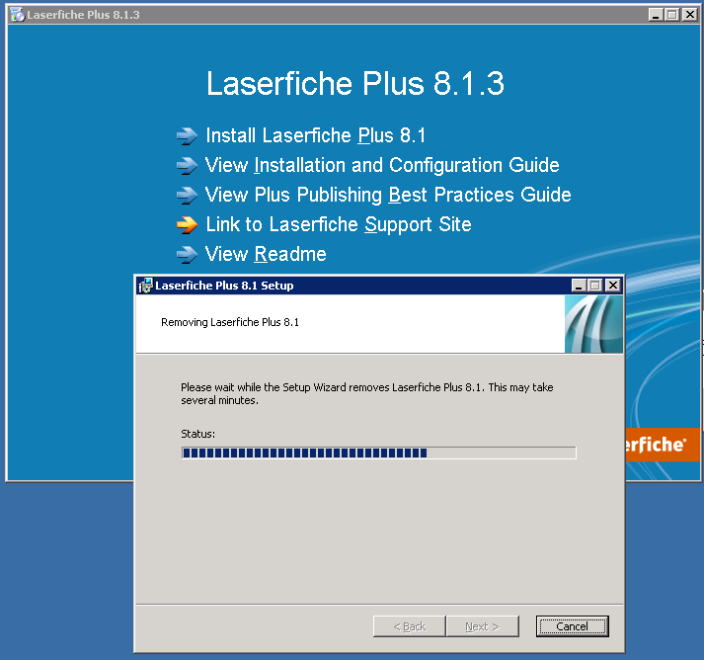The image size is (704, 660).
Task: Click the Laserfiche Plus 8.1 Setup title bar icon
Action: coord(145,286)
